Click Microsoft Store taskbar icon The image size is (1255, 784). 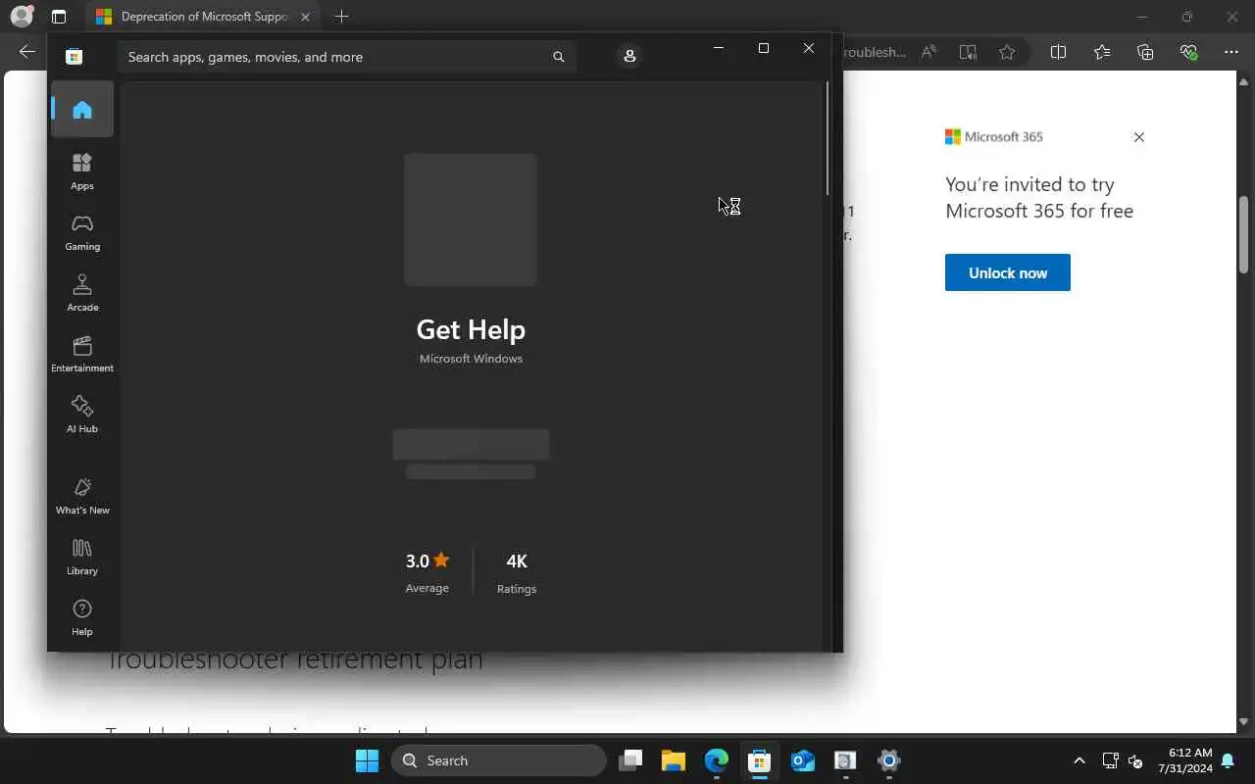tap(760, 760)
